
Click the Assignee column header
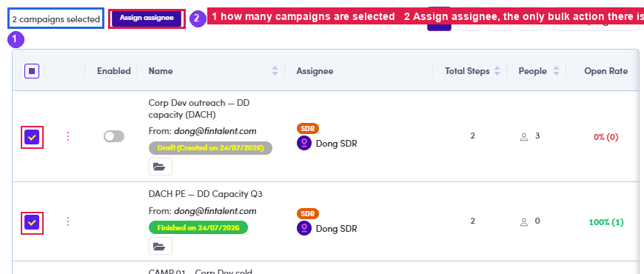(x=315, y=71)
